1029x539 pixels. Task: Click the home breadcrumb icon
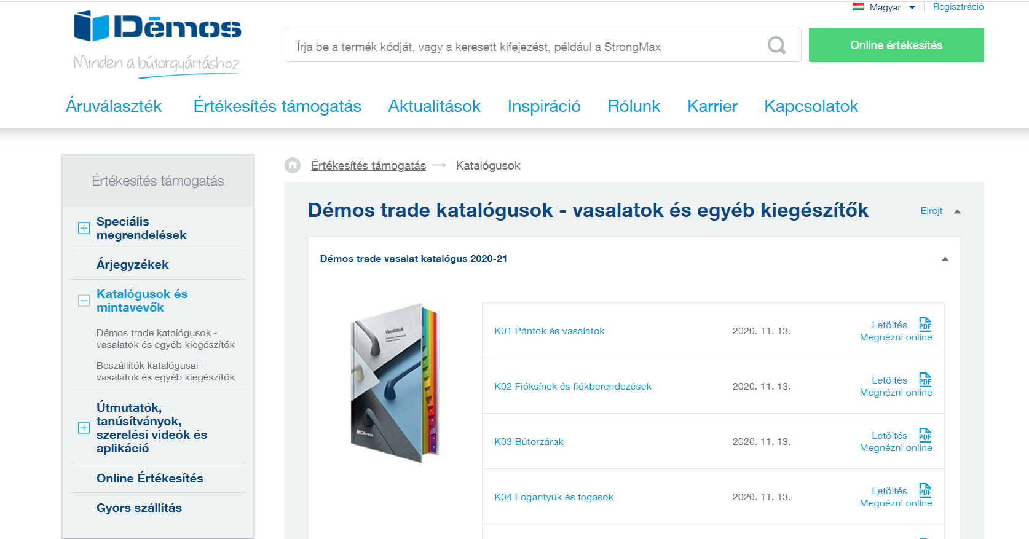tap(293, 165)
